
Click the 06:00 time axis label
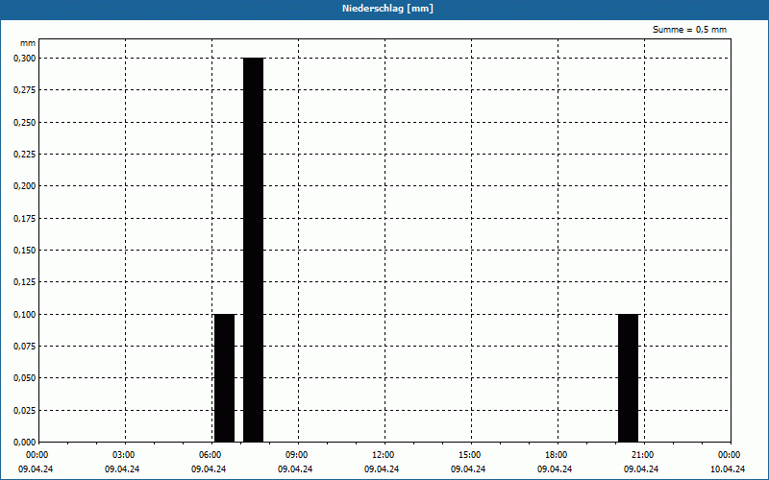(x=210, y=455)
